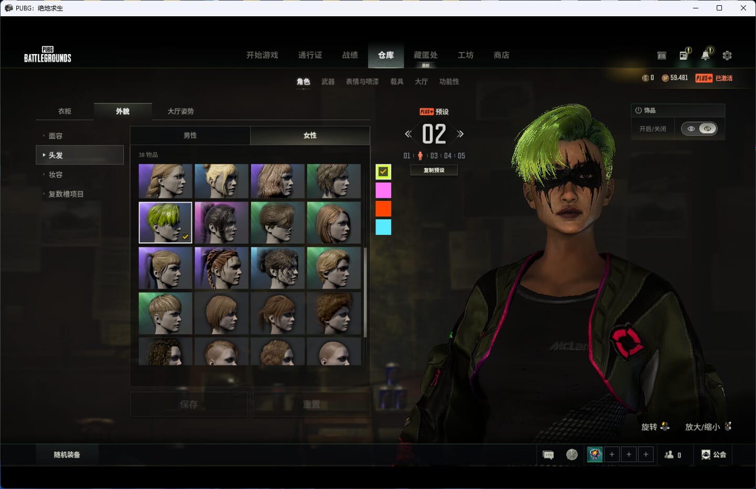
Task: Click the first empty plus team slot
Action: click(612, 454)
